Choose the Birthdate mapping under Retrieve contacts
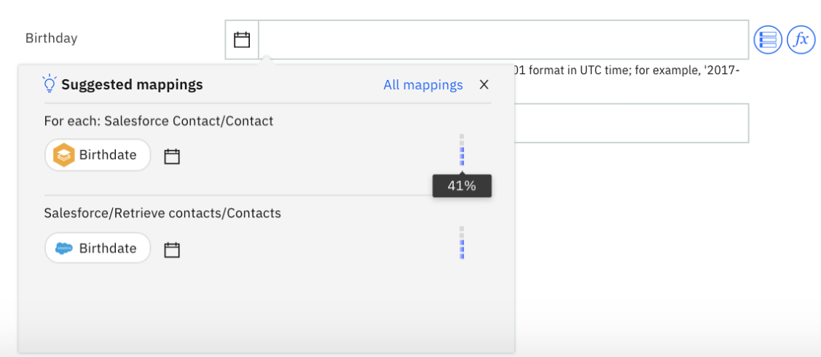Image resolution: width=821 pixels, height=357 pixels. coord(98,248)
